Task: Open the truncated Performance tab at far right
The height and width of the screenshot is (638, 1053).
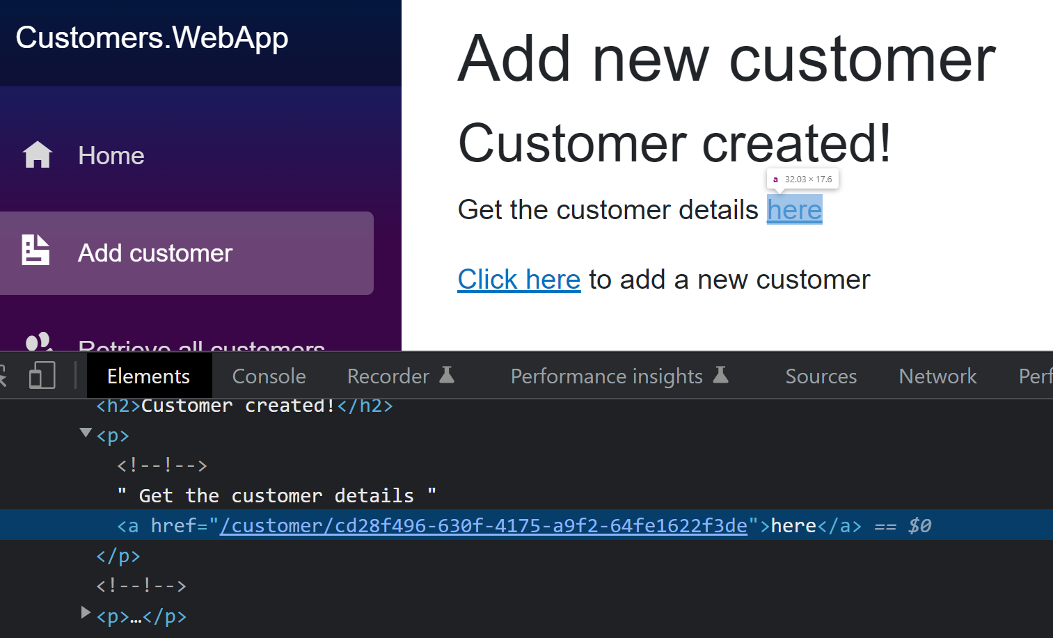Action: (x=1034, y=376)
